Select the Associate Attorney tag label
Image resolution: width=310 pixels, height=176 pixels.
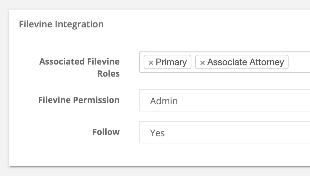point(246,62)
